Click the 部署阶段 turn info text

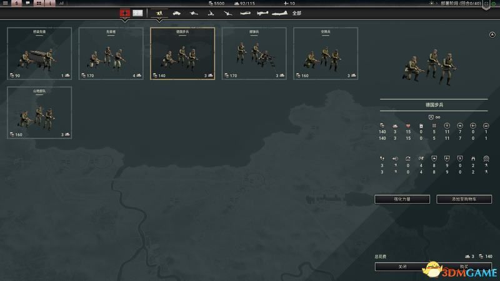click(x=461, y=3)
